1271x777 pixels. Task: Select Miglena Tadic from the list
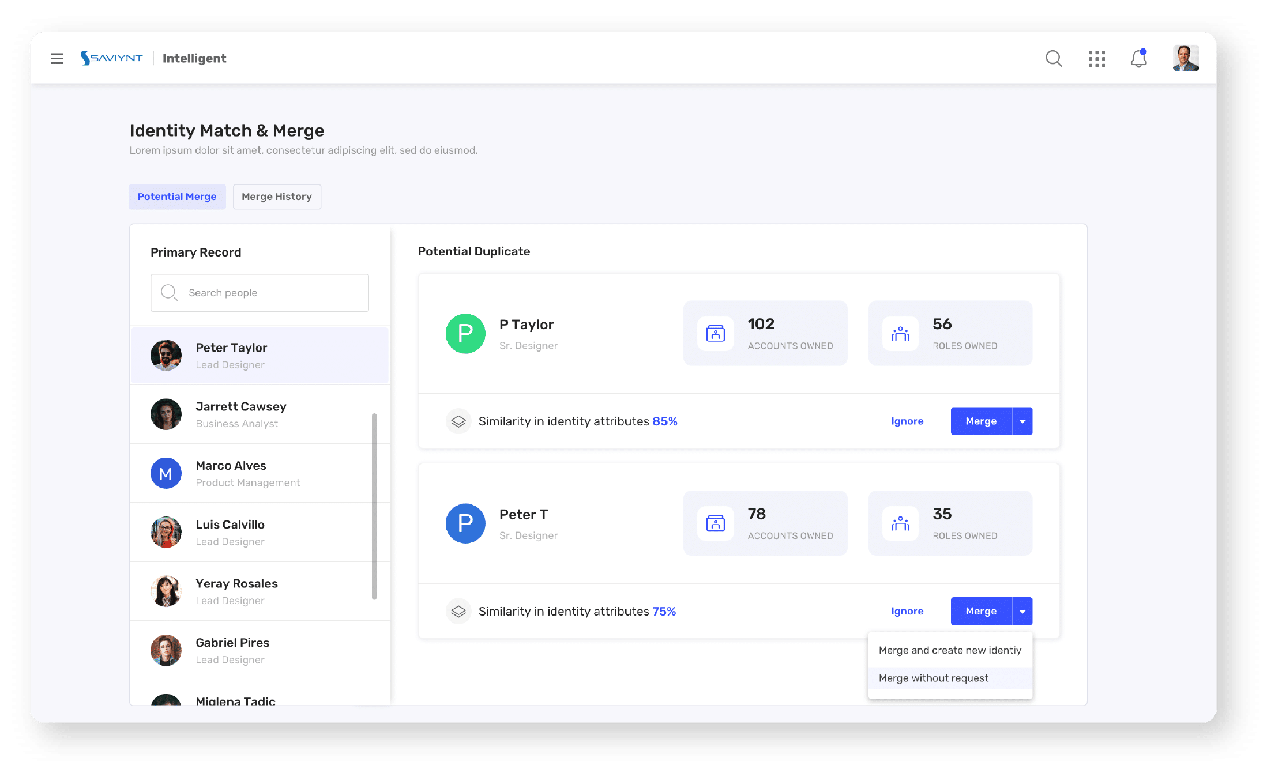click(x=260, y=693)
